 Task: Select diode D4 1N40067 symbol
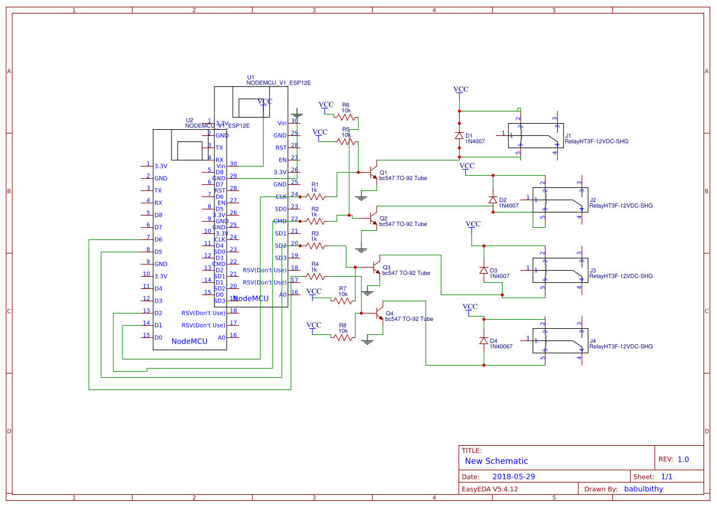(x=482, y=340)
